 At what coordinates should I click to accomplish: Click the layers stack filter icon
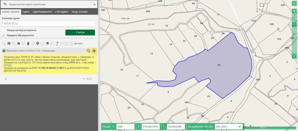pyautogui.click(x=47, y=44)
